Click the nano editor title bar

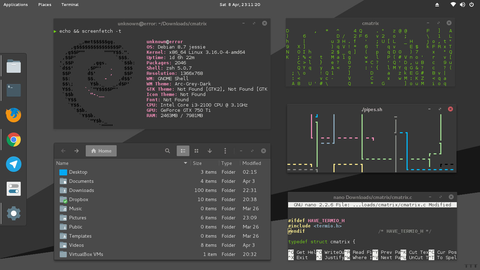[x=372, y=197]
